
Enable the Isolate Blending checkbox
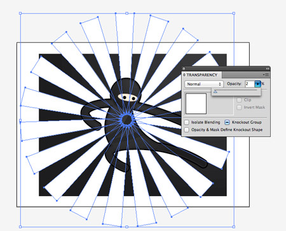point(186,122)
